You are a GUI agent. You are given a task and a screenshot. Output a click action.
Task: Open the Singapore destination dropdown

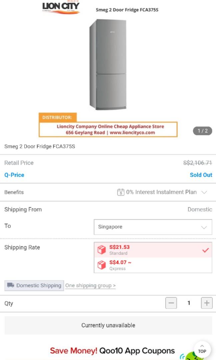pyautogui.click(x=153, y=227)
